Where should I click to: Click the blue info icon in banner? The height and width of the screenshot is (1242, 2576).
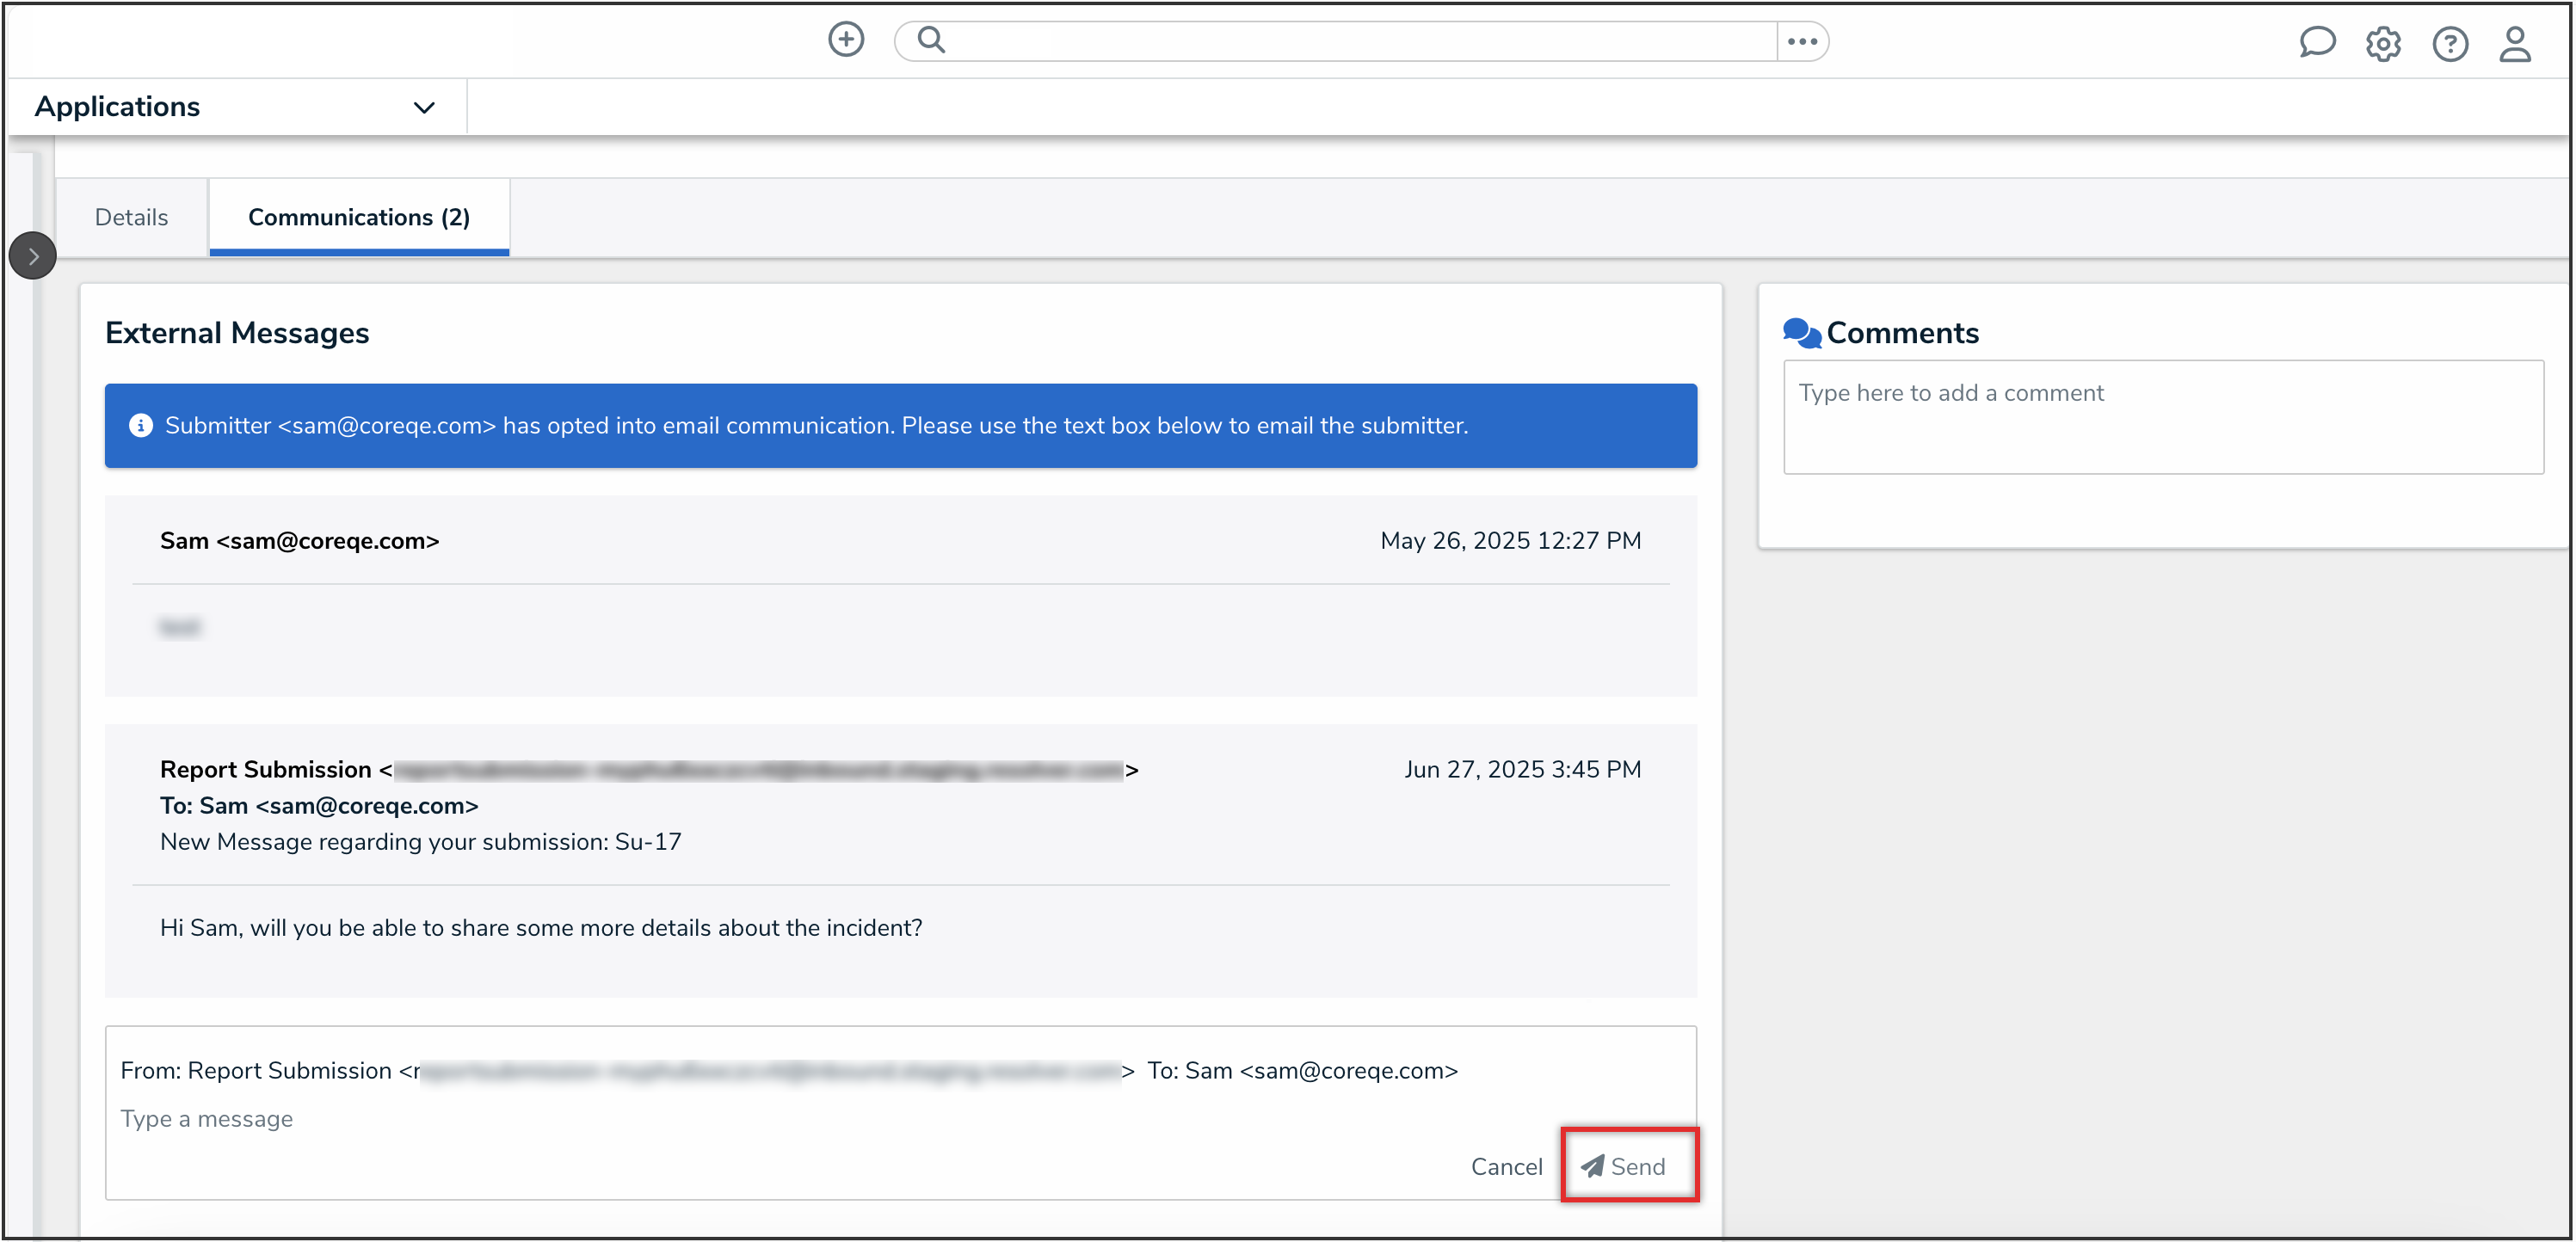141,426
